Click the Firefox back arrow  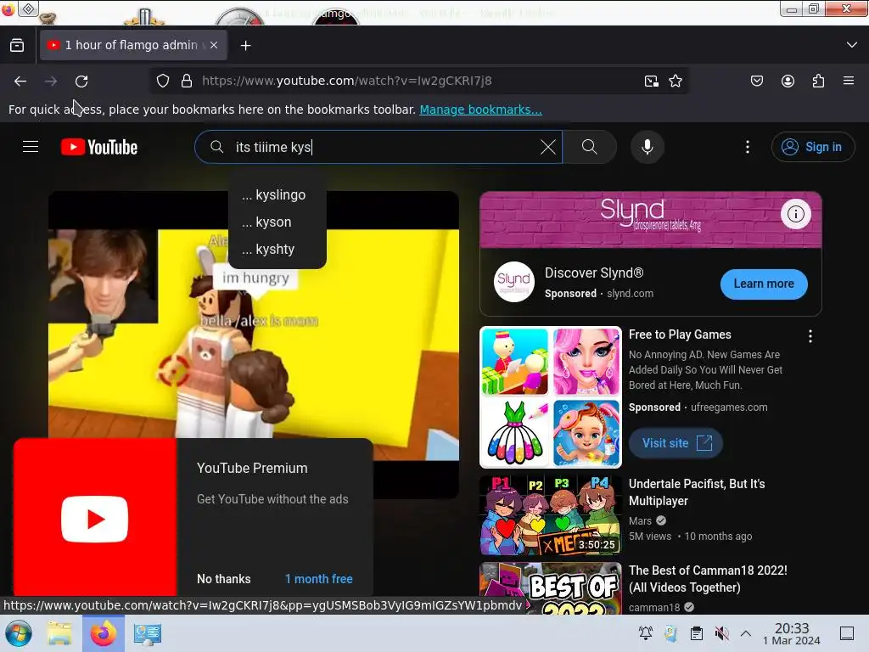coord(20,81)
